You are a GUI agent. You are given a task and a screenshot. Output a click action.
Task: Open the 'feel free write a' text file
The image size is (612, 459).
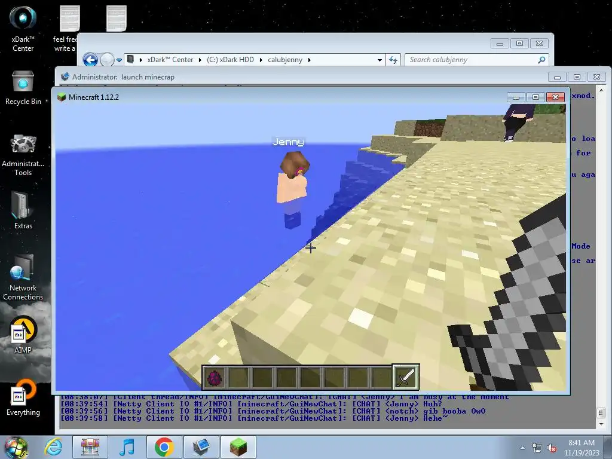(67, 29)
